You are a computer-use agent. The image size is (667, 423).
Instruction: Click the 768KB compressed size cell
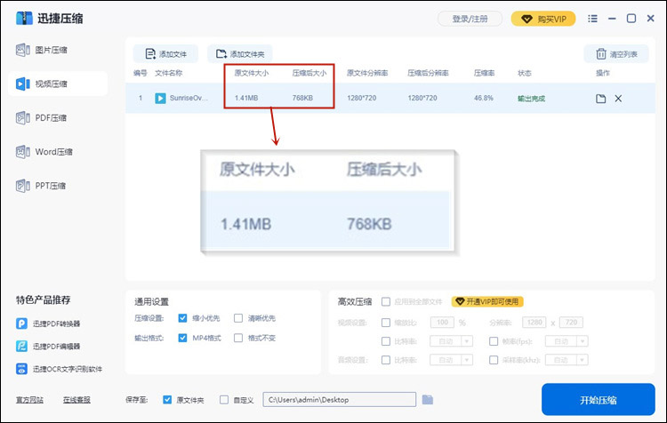(x=302, y=98)
